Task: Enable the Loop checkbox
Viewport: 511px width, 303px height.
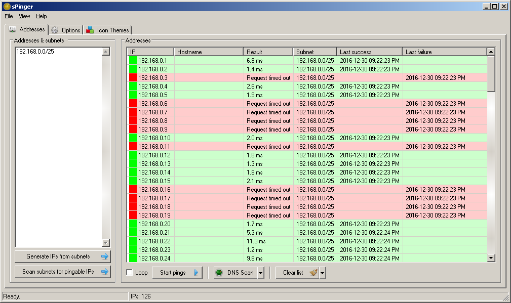Action: [x=130, y=273]
